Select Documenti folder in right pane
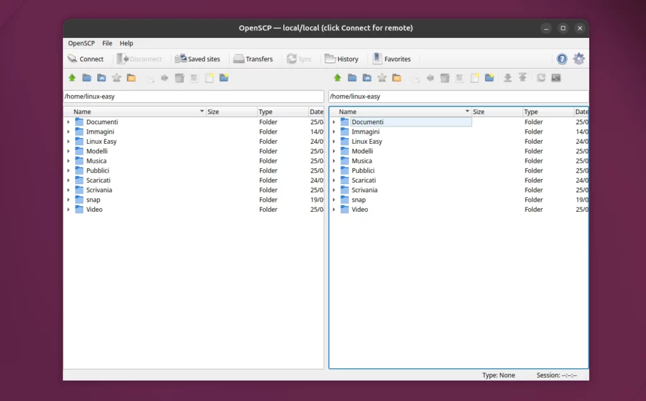Screen dimensions: 646x401 pyautogui.click(x=368, y=122)
